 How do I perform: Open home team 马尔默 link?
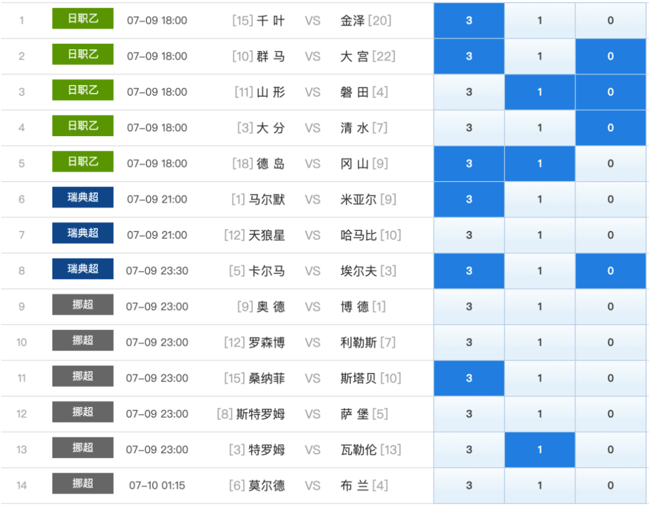coord(267,199)
